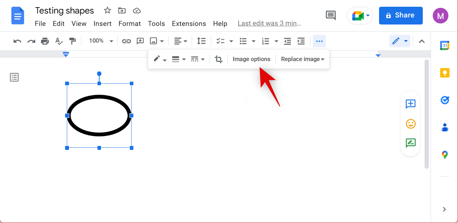Open the 100% zoom dropdown
Screen dimensions: 458x223
tap(101, 41)
